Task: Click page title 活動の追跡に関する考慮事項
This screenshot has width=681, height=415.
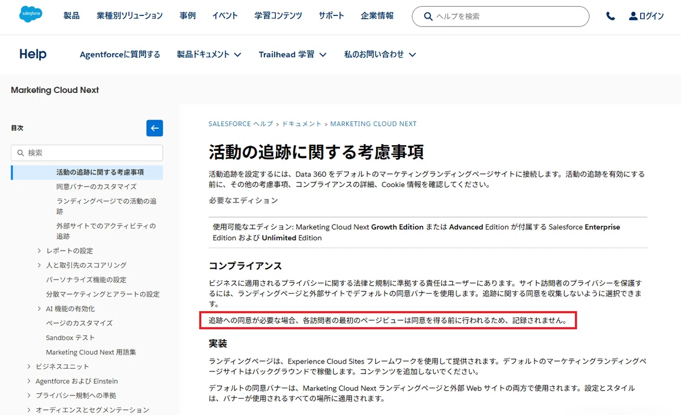Action: coord(316,152)
